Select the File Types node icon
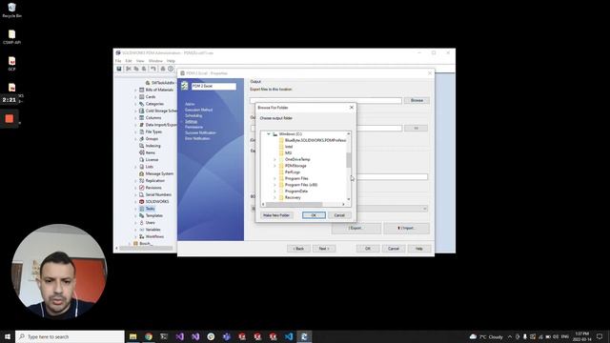610x343 pixels. coord(142,131)
